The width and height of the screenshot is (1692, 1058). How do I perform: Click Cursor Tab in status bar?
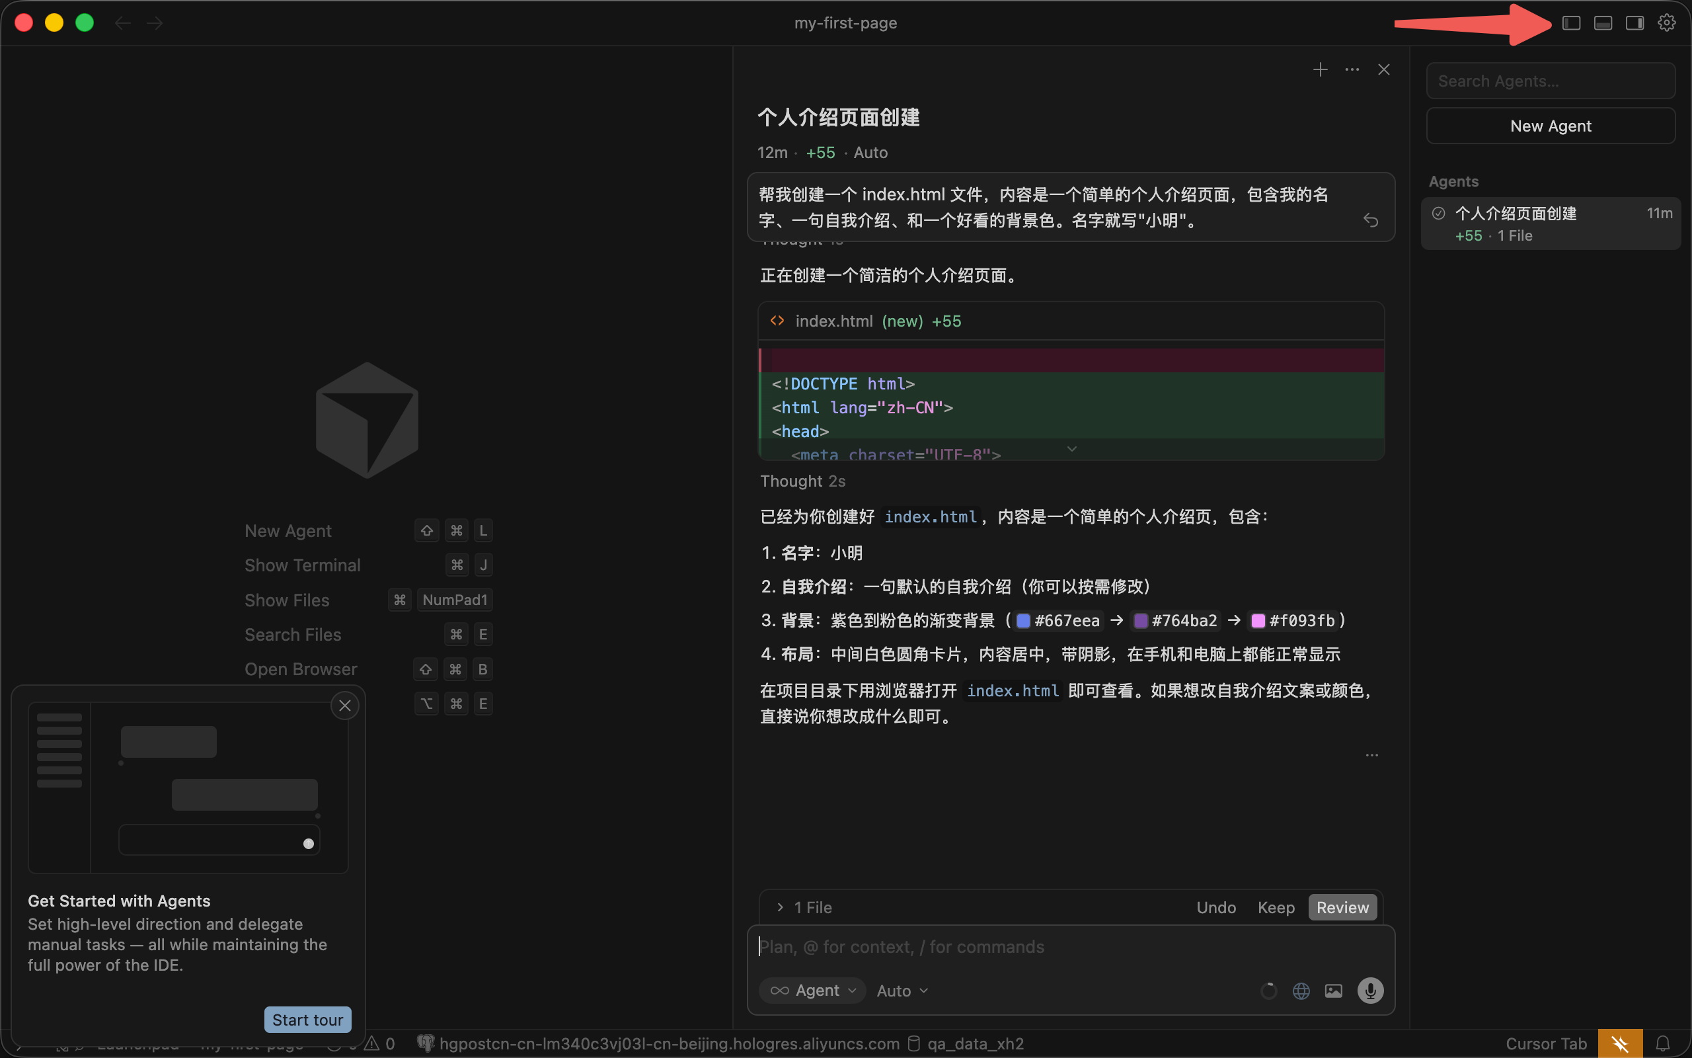click(1546, 1043)
